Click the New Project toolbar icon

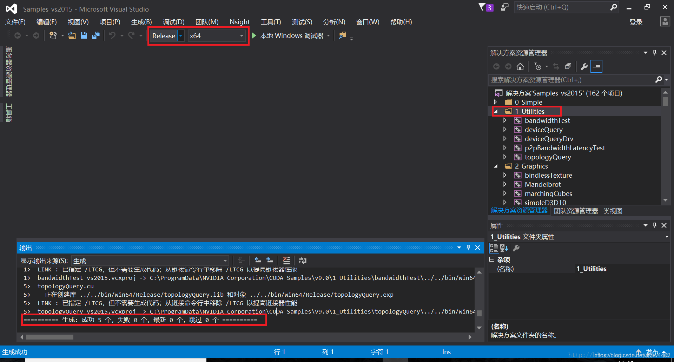[53, 35]
